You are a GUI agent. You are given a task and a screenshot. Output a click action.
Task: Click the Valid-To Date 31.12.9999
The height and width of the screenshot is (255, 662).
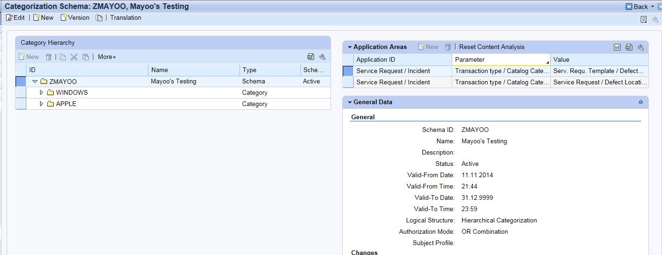point(477,197)
